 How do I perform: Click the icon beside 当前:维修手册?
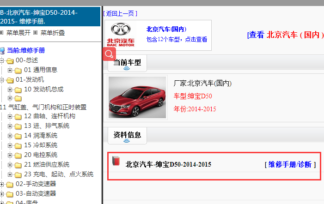pyautogui.click(x=2, y=50)
